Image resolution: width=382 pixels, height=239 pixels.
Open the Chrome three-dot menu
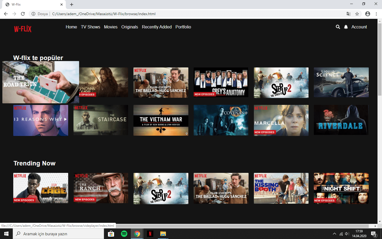[376, 14]
